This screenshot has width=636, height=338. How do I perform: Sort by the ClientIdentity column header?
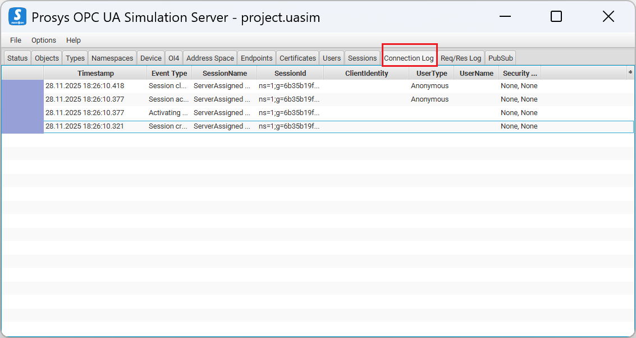tap(367, 74)
